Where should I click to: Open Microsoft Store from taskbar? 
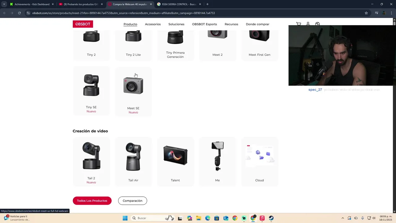[x=217, y=218]
